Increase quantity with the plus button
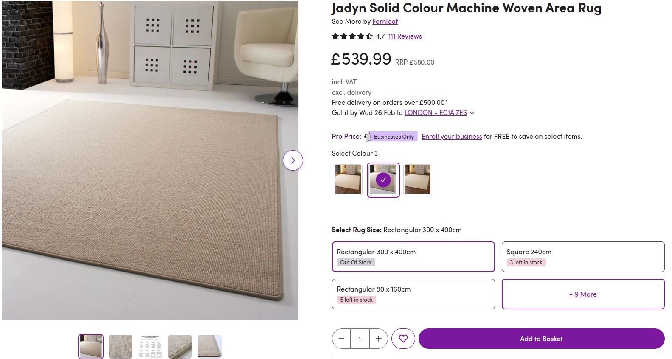The width and height of the screenshot is (672, 359). (379, 339)
